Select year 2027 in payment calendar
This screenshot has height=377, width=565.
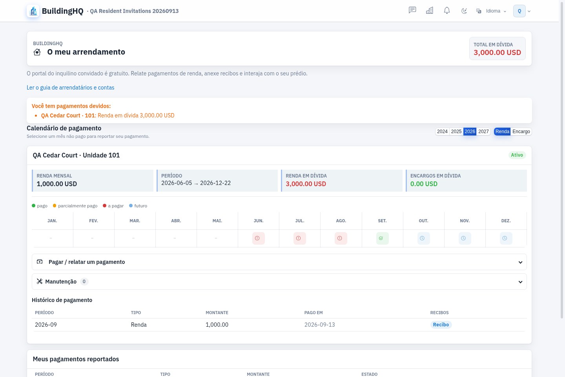click(x=484, y=132)
